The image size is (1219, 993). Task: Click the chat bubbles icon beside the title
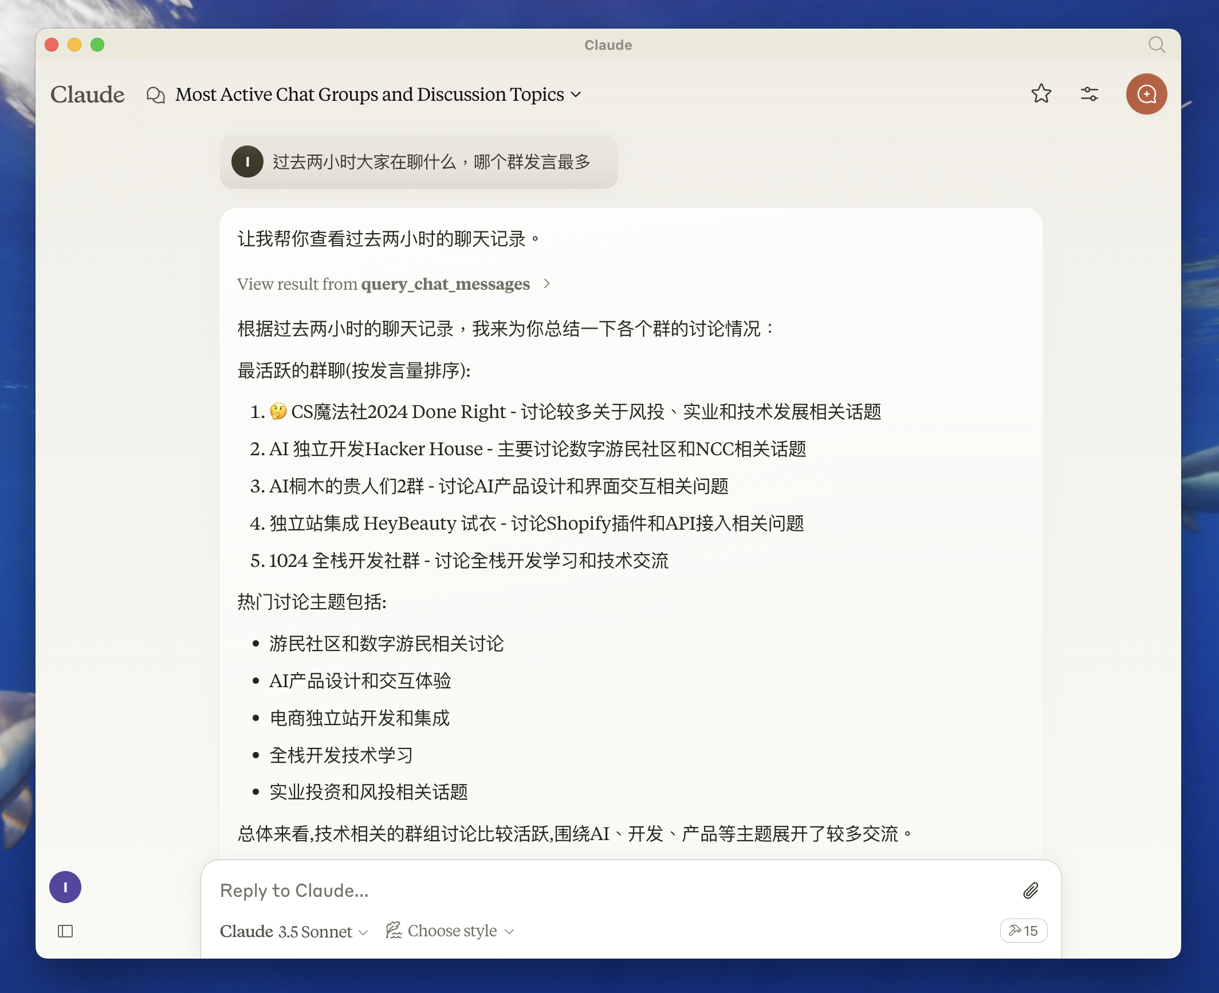155,94
